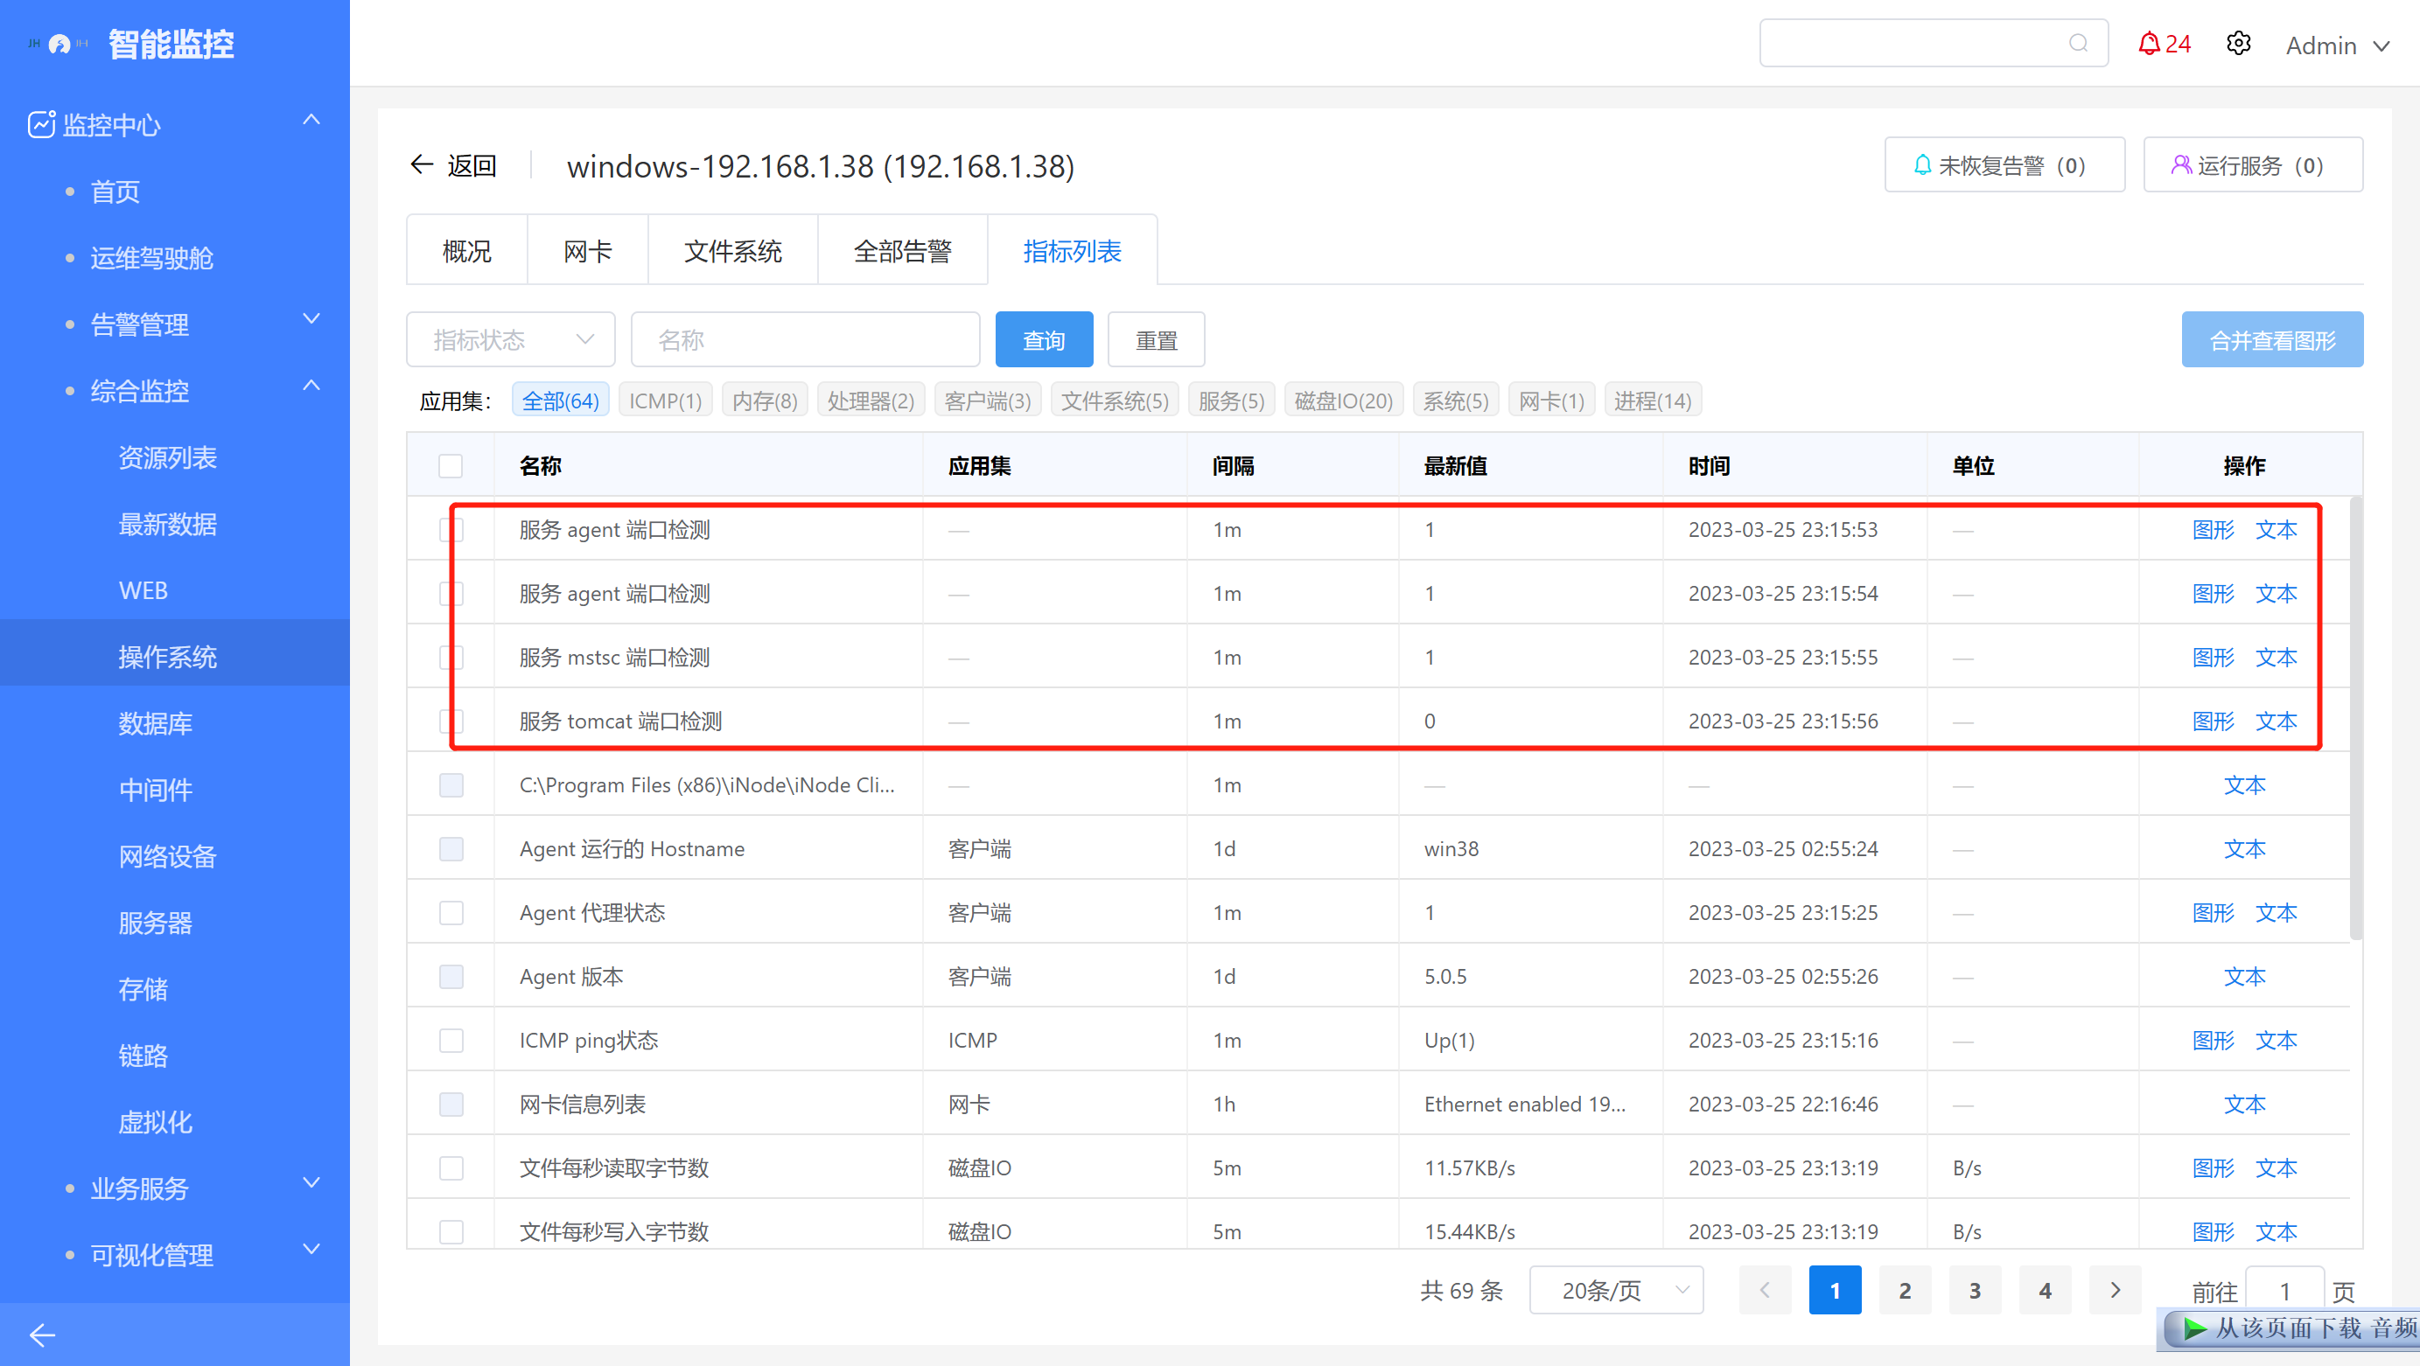Switch to the 概况 tab
The width and height of the screenshot is (2420, 1366).
pyautogui.click(x=467, y=251)
